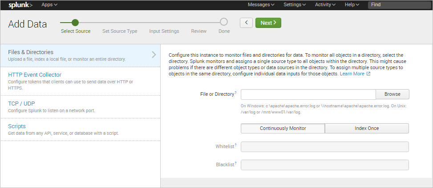Click the File or Directory input field
The image size is (433, 188).
click(x=308, y=94)
